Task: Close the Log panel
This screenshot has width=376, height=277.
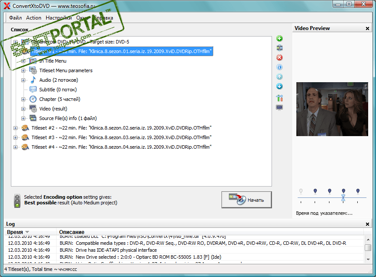Action: [367, 224]
